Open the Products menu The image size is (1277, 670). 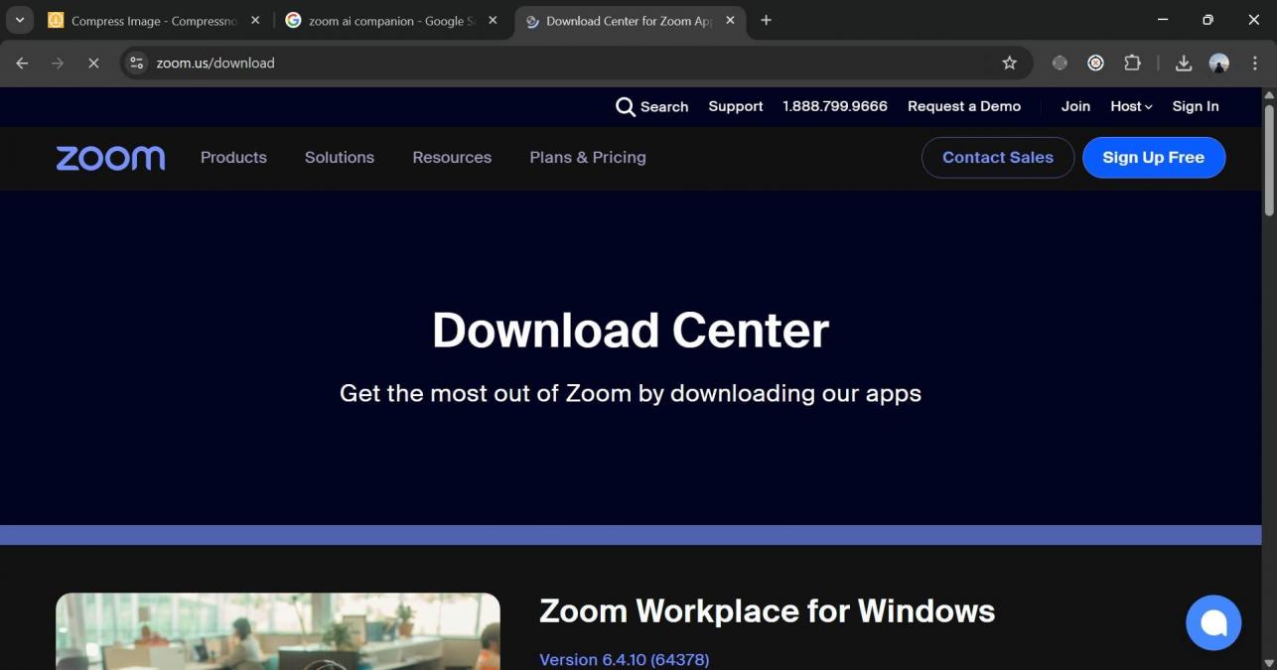pyautogui.click(x=233, y=157)
